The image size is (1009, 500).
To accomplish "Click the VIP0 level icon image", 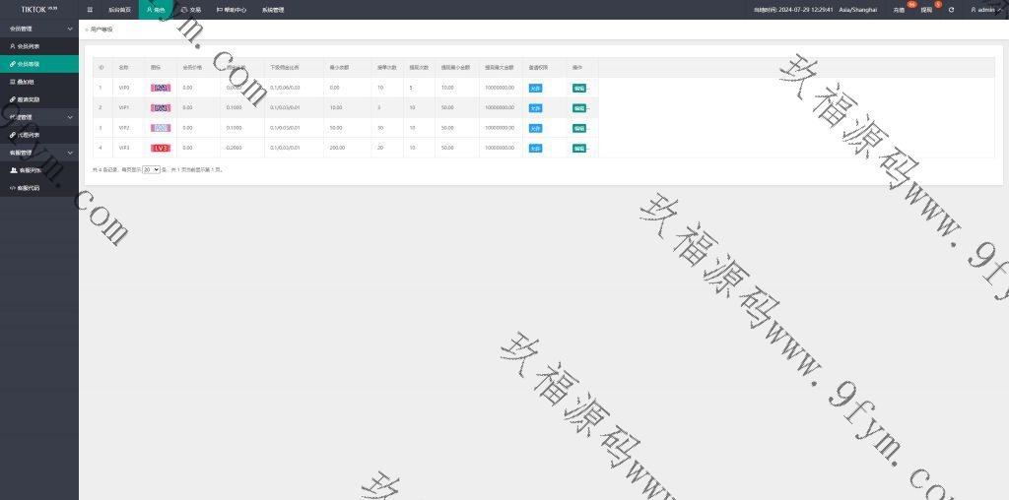I will pos(161,88).
